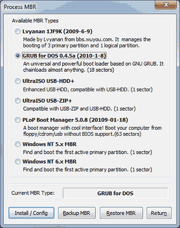Click the Install / Config button
This screenshot has height=228, width=180.
tap(31, 213)
